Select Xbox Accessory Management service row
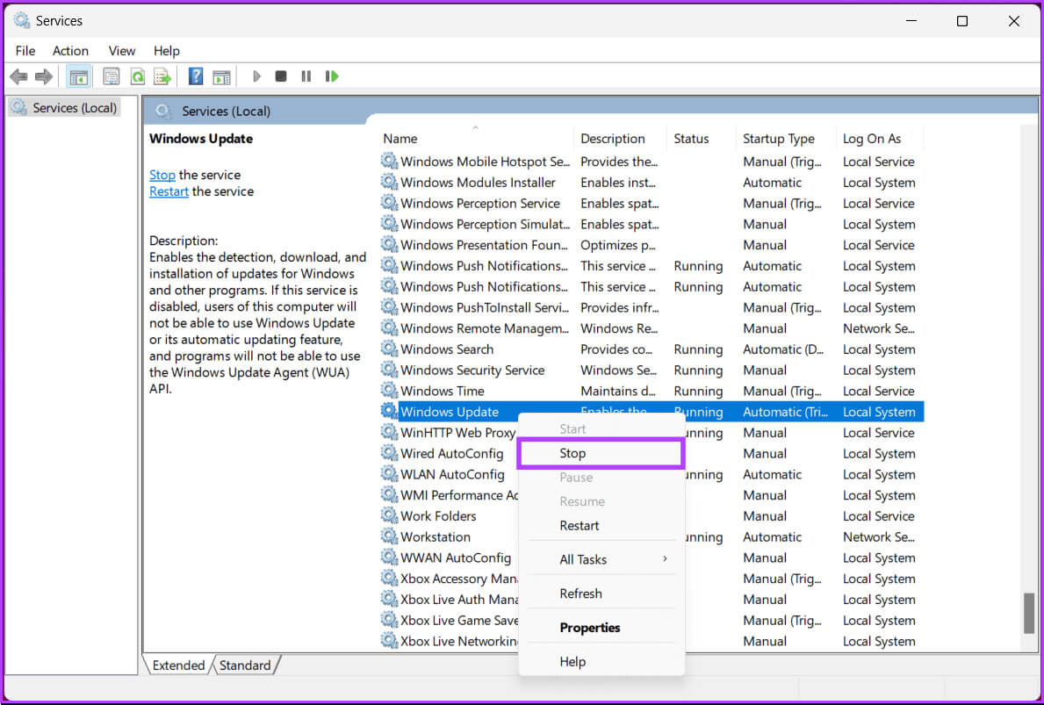 458,579
